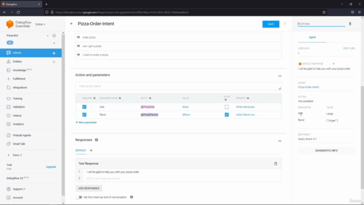Click the Try it now field

tap(321, 24)
